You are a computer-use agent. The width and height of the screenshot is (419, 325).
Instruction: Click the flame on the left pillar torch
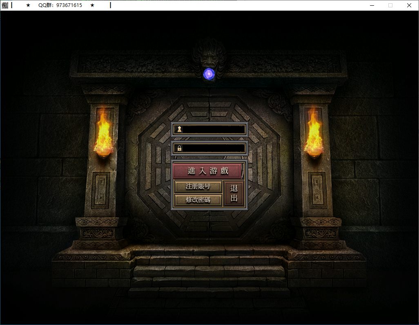tap(103, 133)
